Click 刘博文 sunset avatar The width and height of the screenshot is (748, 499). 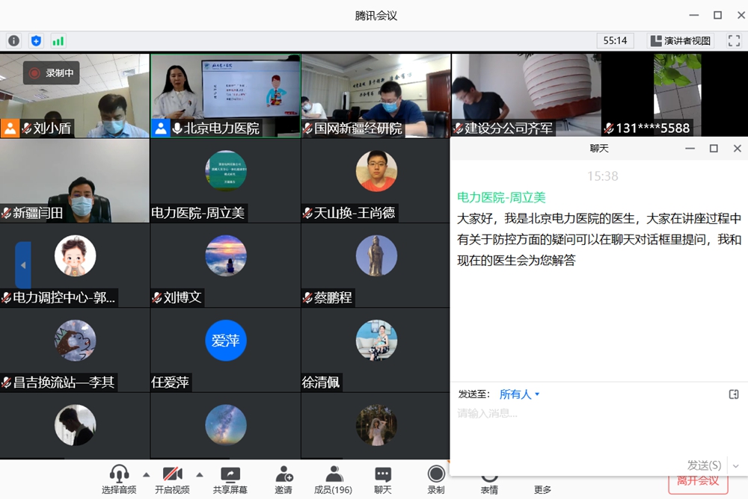[226, 256]
